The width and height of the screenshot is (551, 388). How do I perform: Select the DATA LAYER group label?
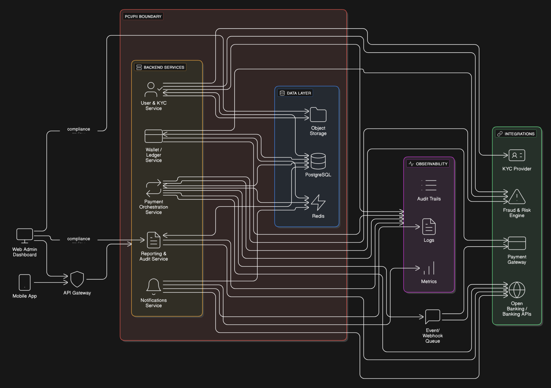pos(295,93)
